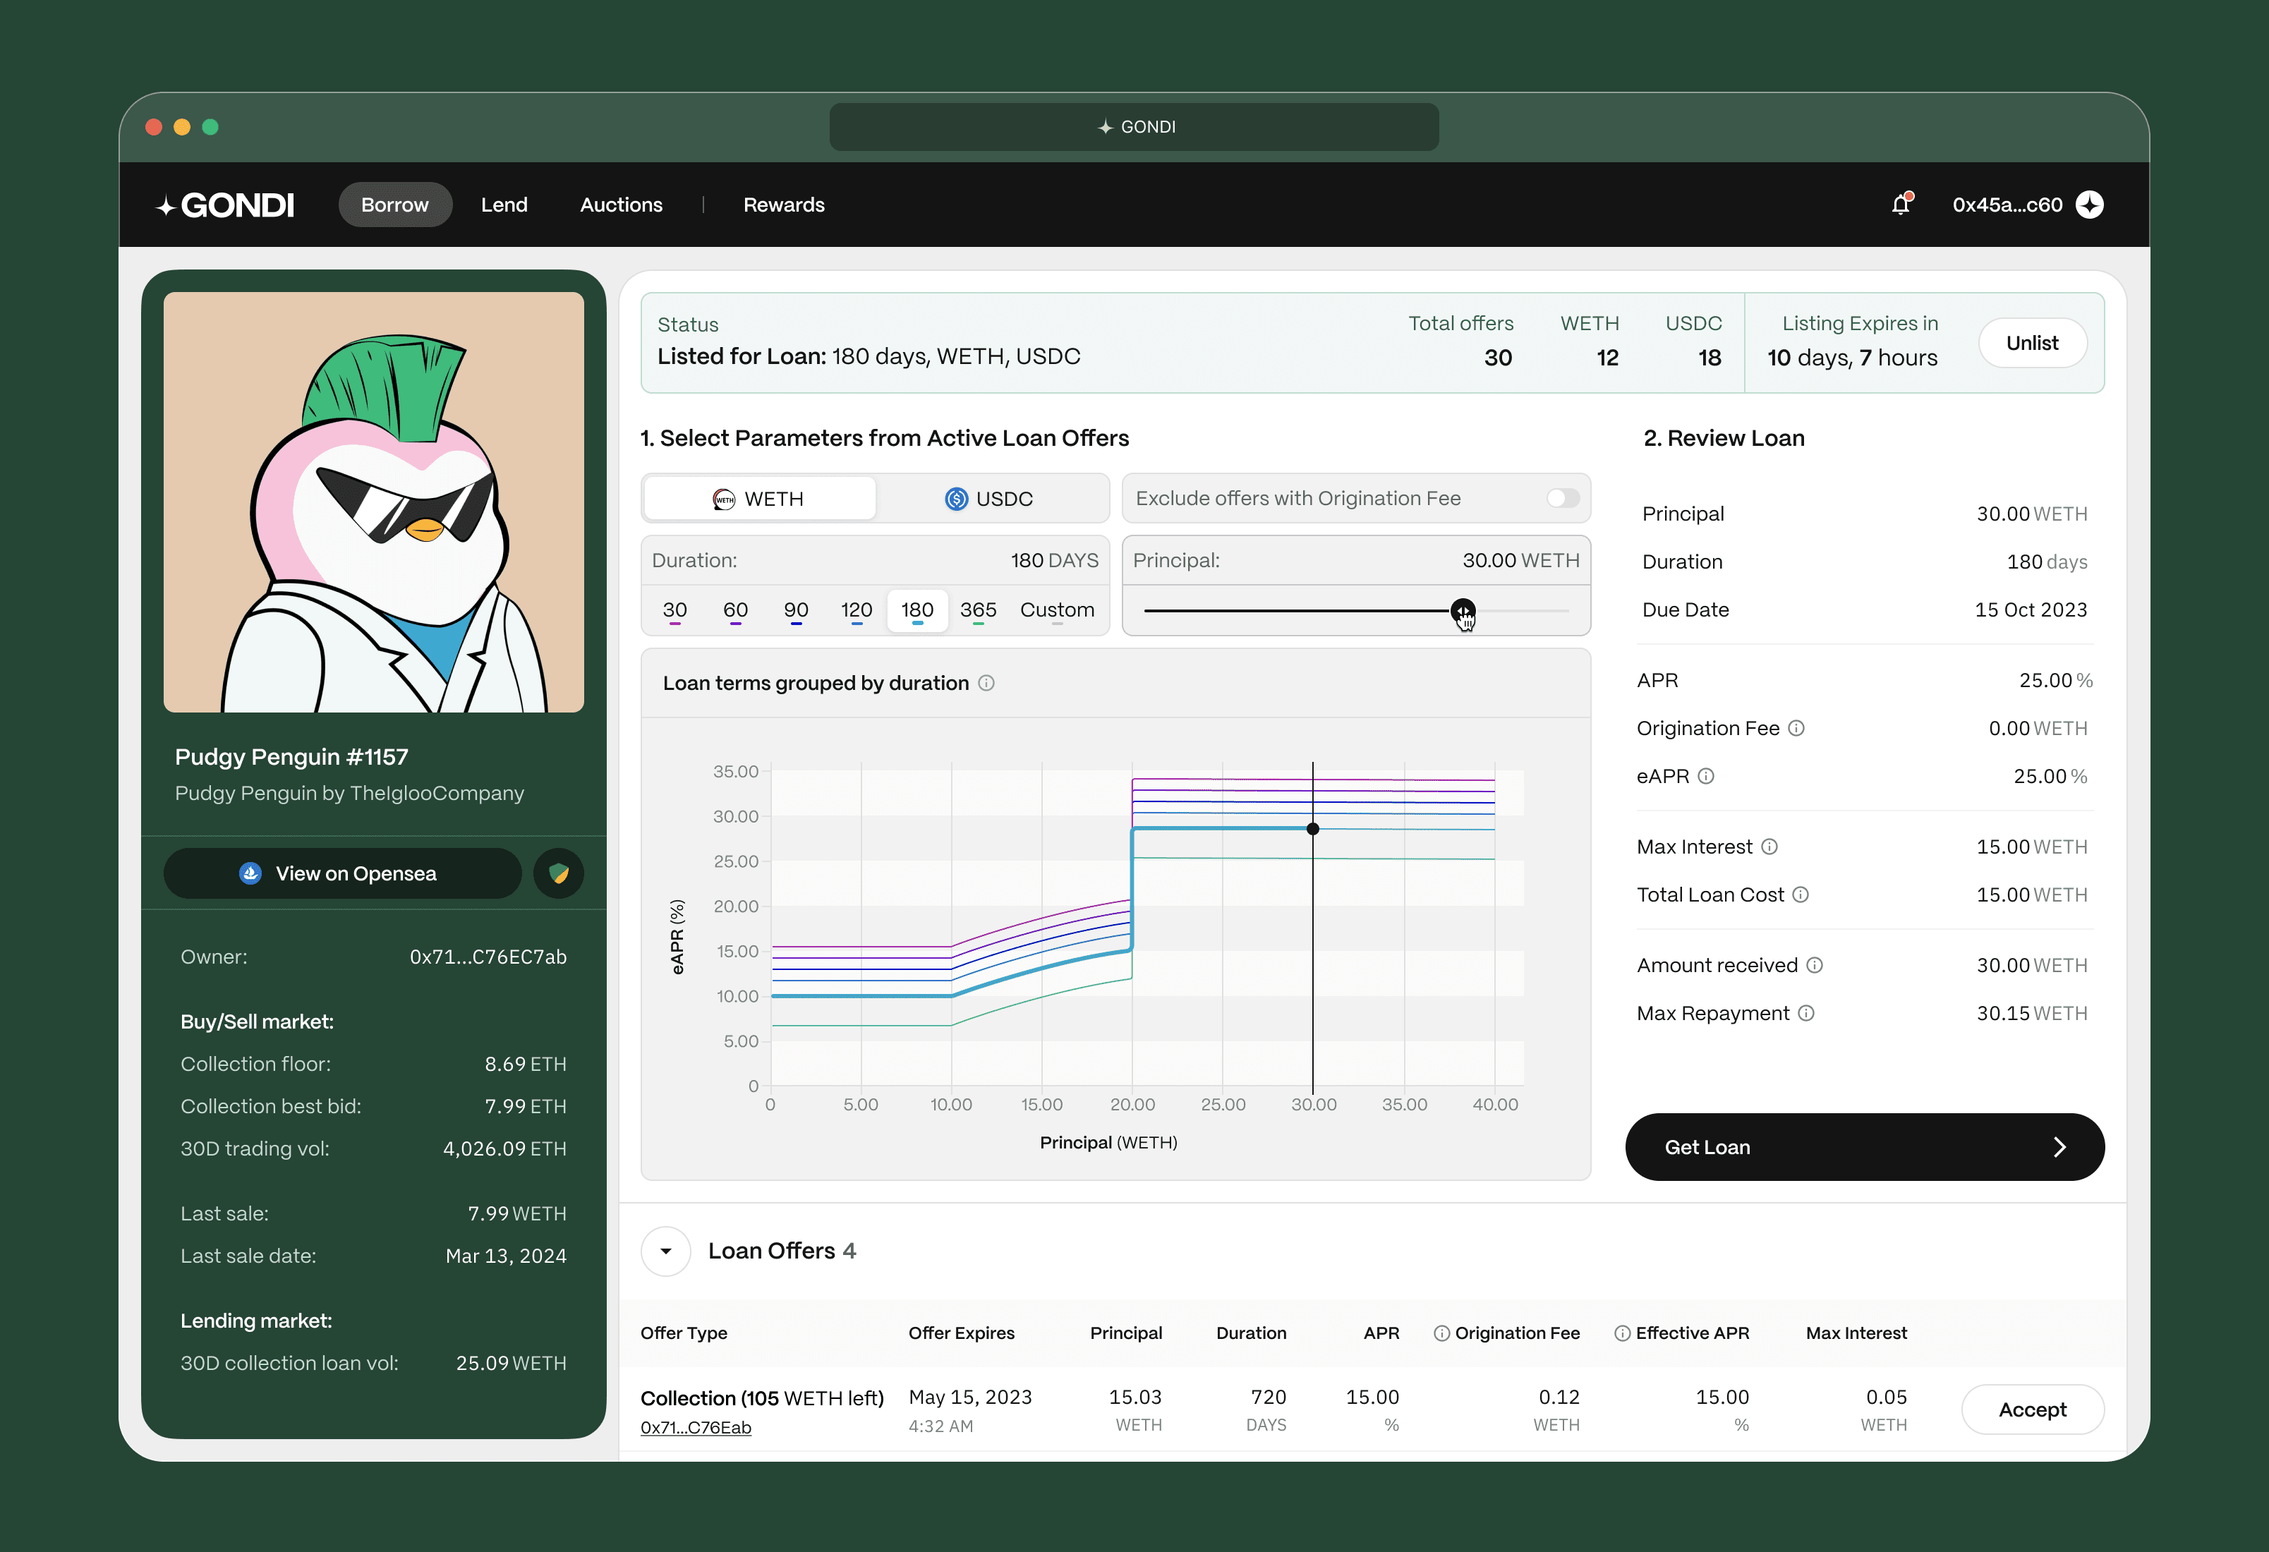Open the notifications bell
This screenshot has width=2269, height=1552.
(x=1900, y=204)
